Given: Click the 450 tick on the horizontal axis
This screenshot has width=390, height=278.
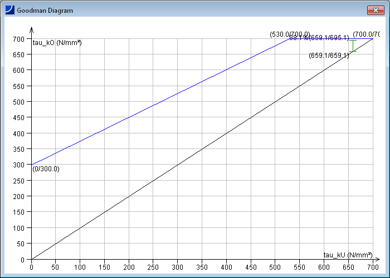Looking at the screenshot, I should pyautogui.click(x=250, y=267).
